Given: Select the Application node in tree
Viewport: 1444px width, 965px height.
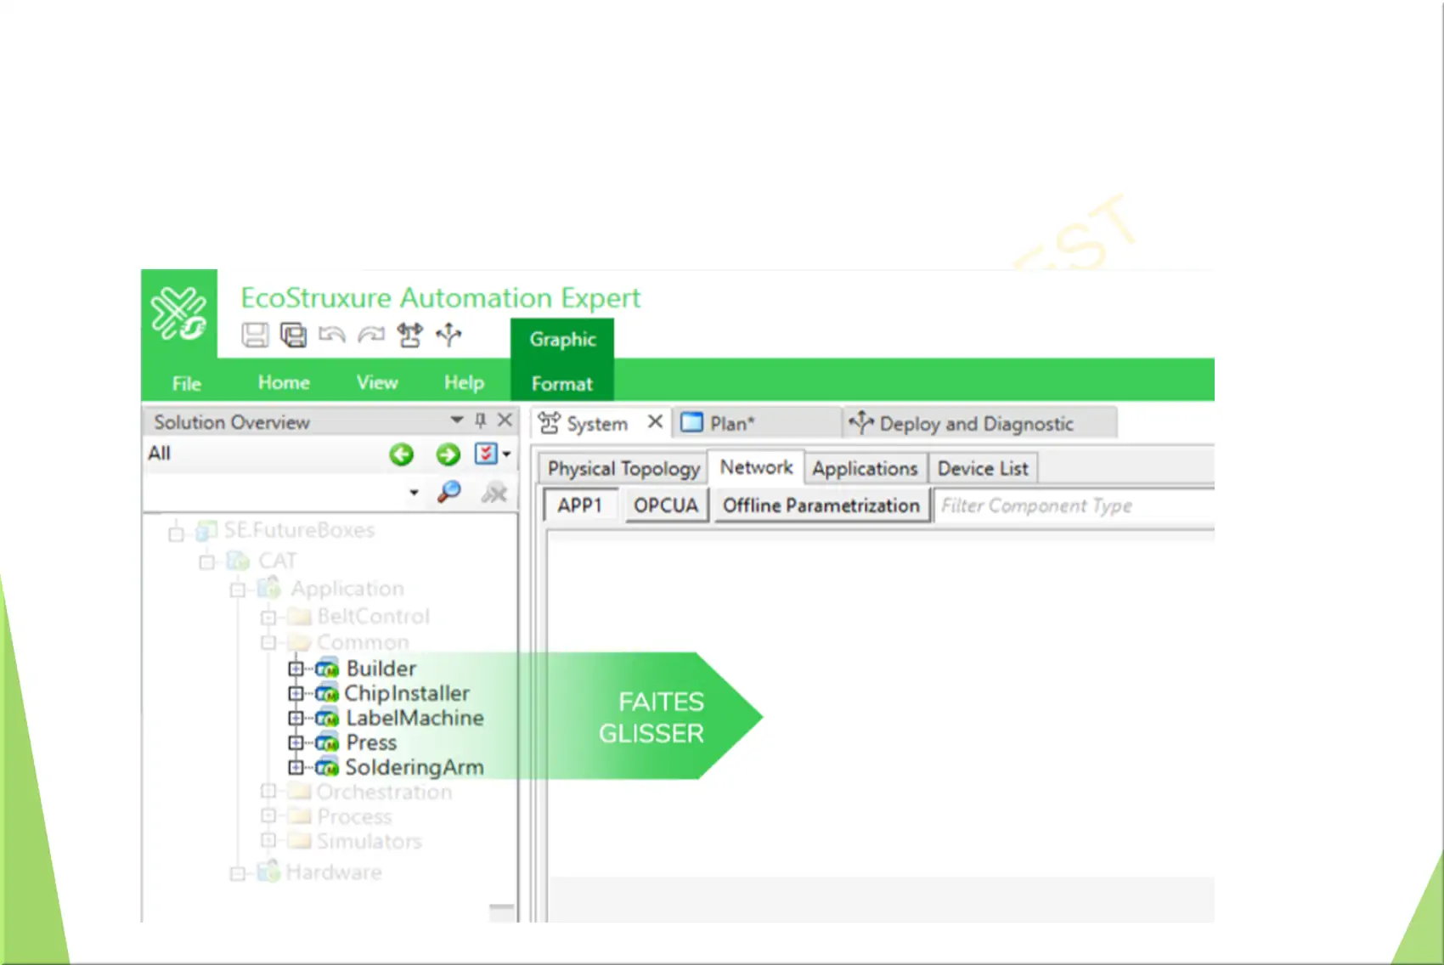Looking at the screenshot, I should 347,589.
